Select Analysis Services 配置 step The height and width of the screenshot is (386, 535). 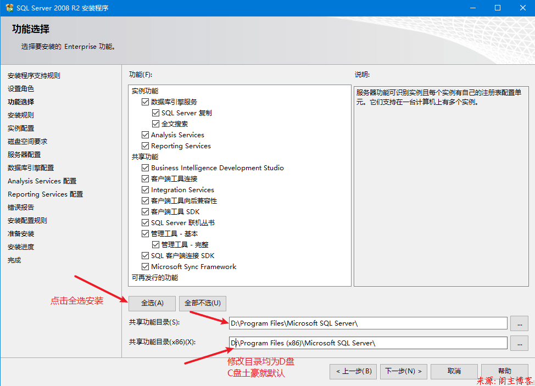click(42, 181)
